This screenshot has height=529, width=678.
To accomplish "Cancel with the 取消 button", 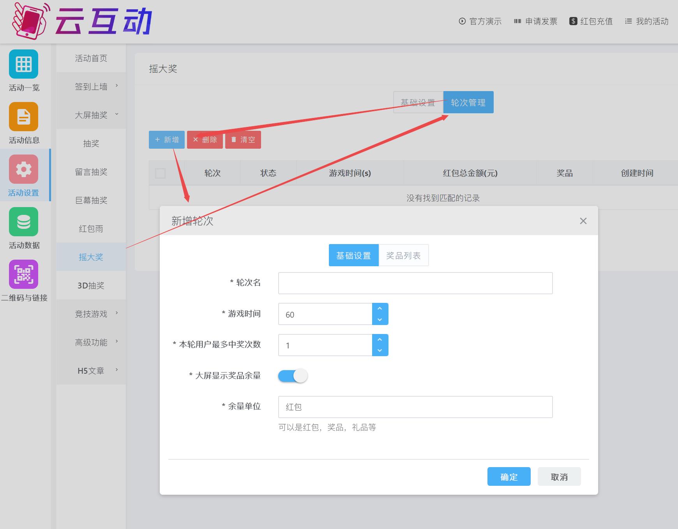I will click(x=559, y=476).
